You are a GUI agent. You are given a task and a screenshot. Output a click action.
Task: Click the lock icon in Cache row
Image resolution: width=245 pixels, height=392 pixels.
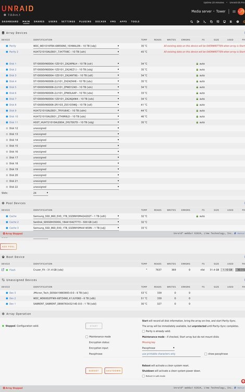tap(197, 216)
